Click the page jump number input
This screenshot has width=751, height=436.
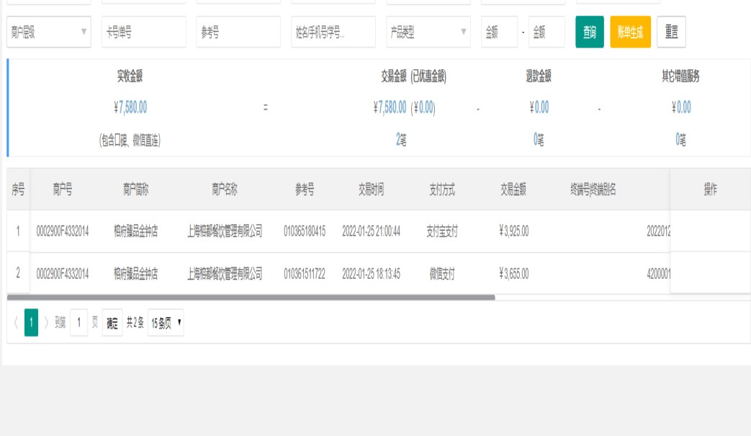tap(78, 324)
